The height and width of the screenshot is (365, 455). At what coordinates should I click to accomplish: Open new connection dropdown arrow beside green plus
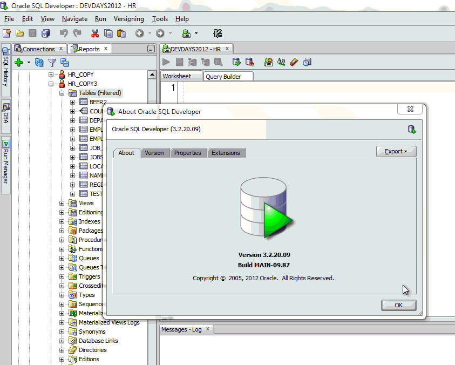[29, 63]
